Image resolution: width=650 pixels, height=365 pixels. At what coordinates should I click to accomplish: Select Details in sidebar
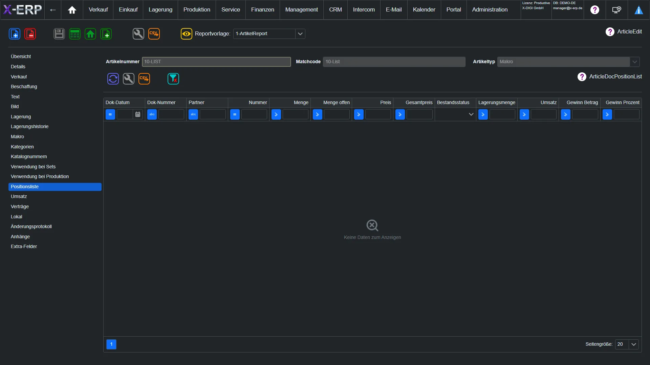(55, 67)
